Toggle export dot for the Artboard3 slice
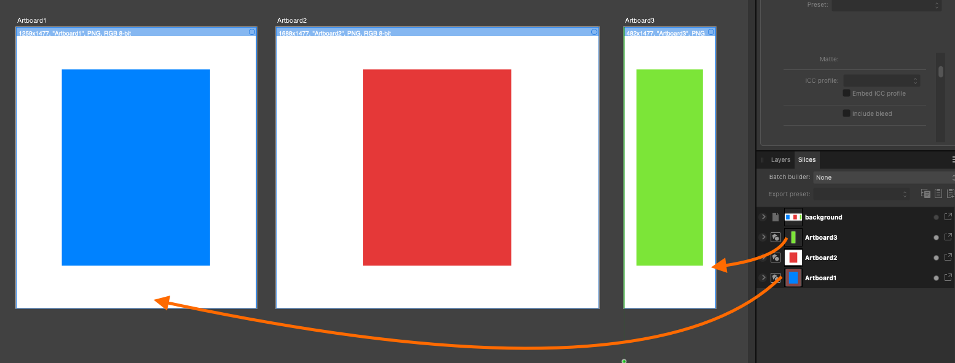This screenshot has width=955, height=363. click(x=936, y=237)
